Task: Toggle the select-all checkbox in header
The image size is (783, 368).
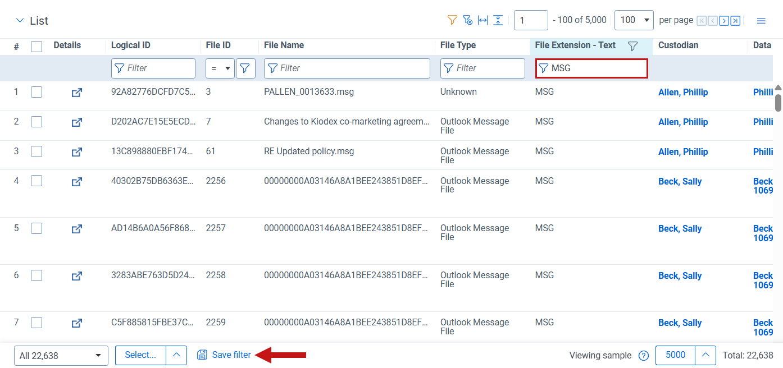Action: click(x=37, y=46)
